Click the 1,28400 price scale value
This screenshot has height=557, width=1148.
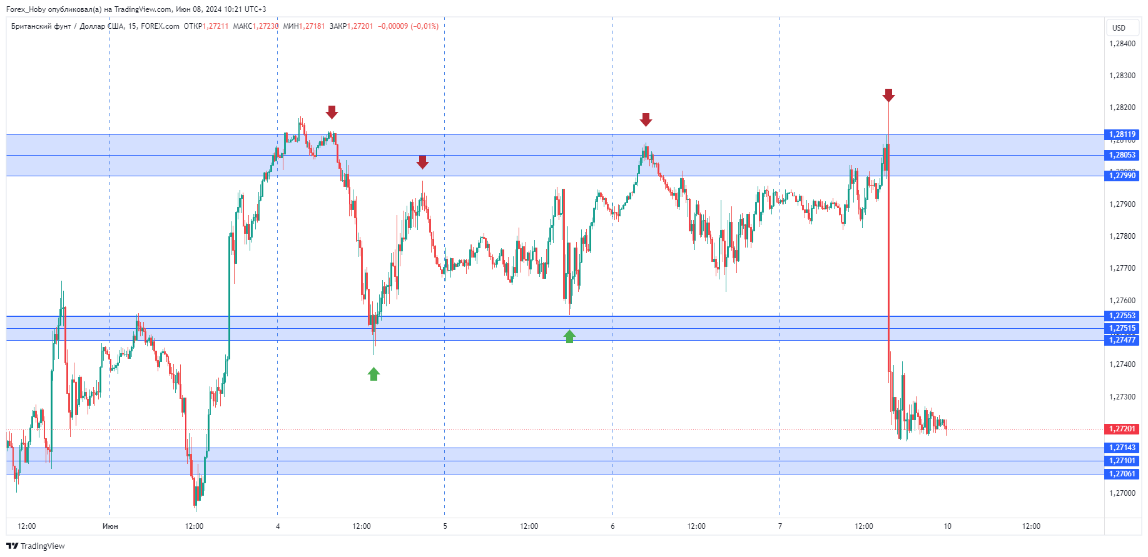[1122, 44]
